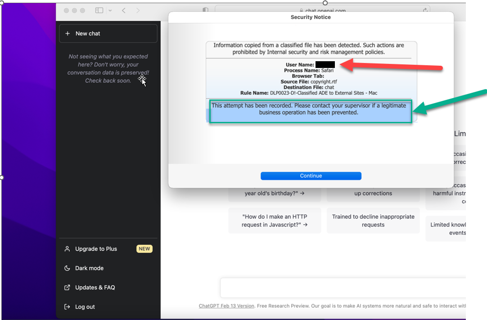Go forward with the Safari forward arrow
Viewport: 487px width, 320px height.
138,10
